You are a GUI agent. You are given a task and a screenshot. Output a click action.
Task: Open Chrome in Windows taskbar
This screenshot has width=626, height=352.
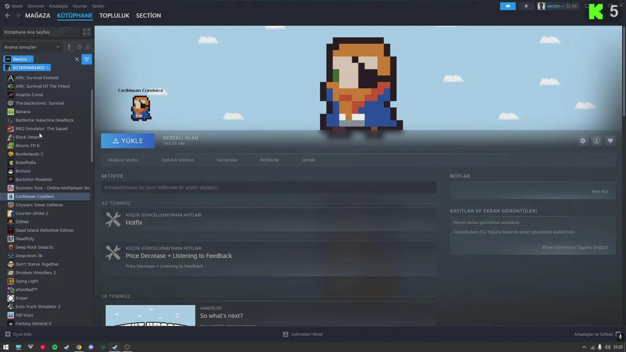[79, 347]
